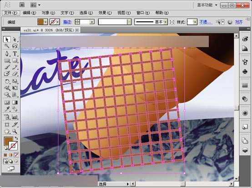Open 基本功能 workspace switcher dropdown

coord(207,5)
